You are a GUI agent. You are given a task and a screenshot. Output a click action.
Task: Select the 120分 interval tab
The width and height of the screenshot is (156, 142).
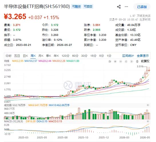point(65,56)
